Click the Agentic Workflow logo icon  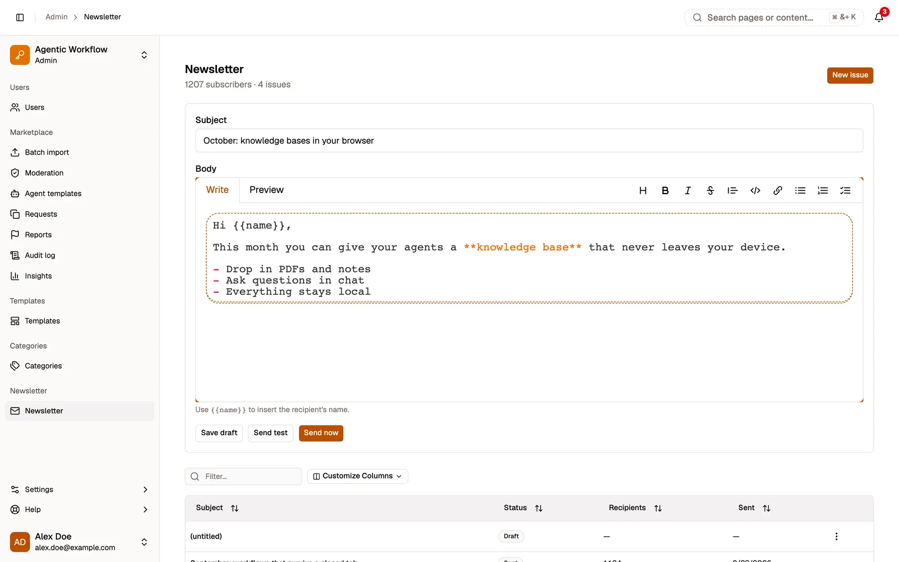(x=20, y=55)
